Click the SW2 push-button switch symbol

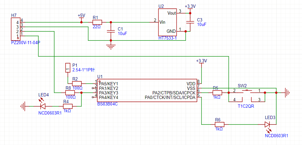point(247,92)
